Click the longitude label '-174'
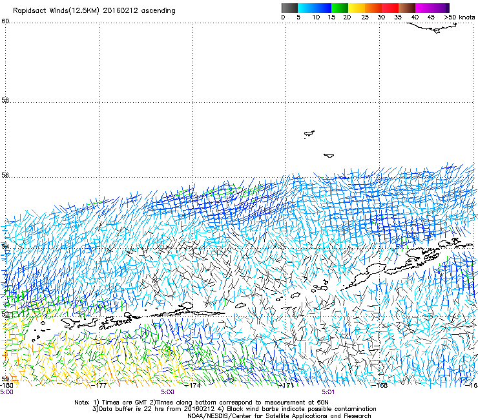This screenshot has width=478, height=420. [193, 385]
